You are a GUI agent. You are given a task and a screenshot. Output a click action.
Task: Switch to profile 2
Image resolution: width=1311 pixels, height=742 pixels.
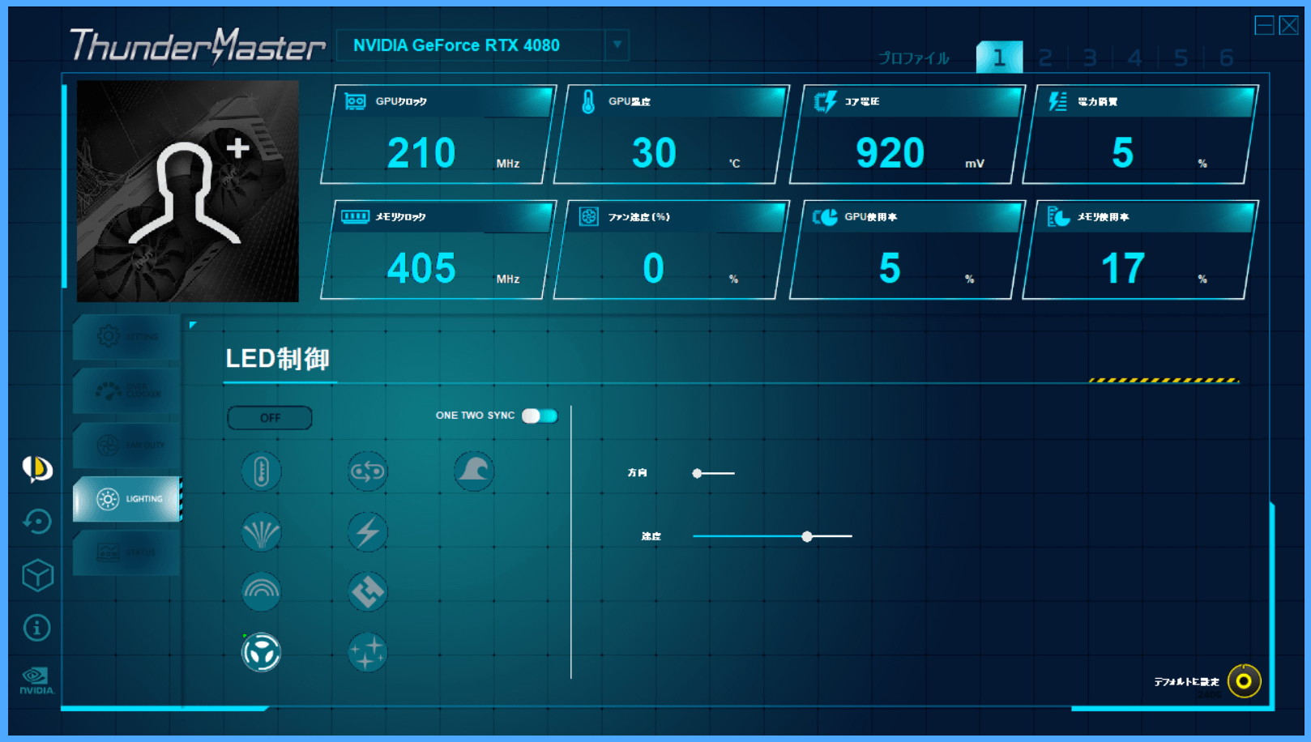point(1045,58)
